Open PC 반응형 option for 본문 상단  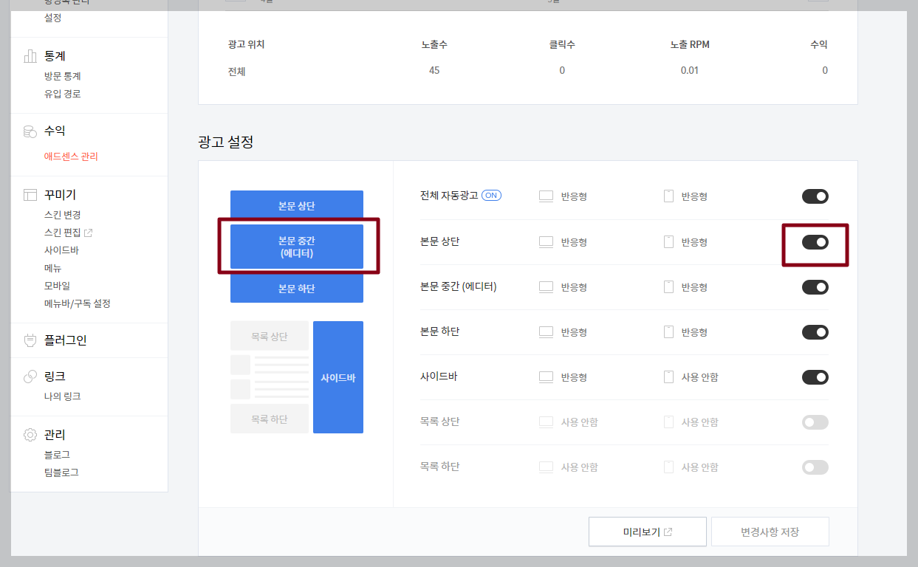point(574,242)
